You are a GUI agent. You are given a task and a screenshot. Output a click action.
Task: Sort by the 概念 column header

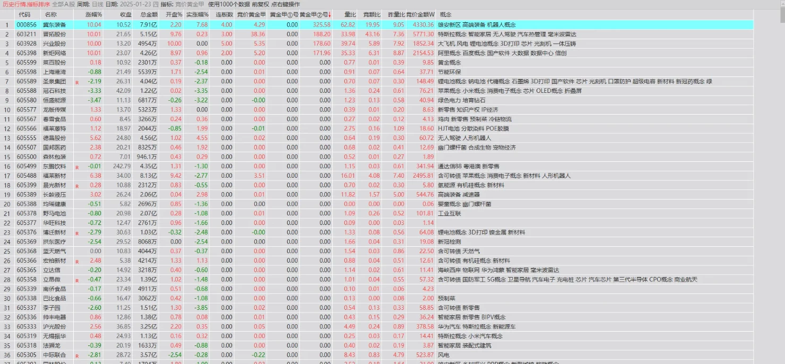(x=446, y=14)
